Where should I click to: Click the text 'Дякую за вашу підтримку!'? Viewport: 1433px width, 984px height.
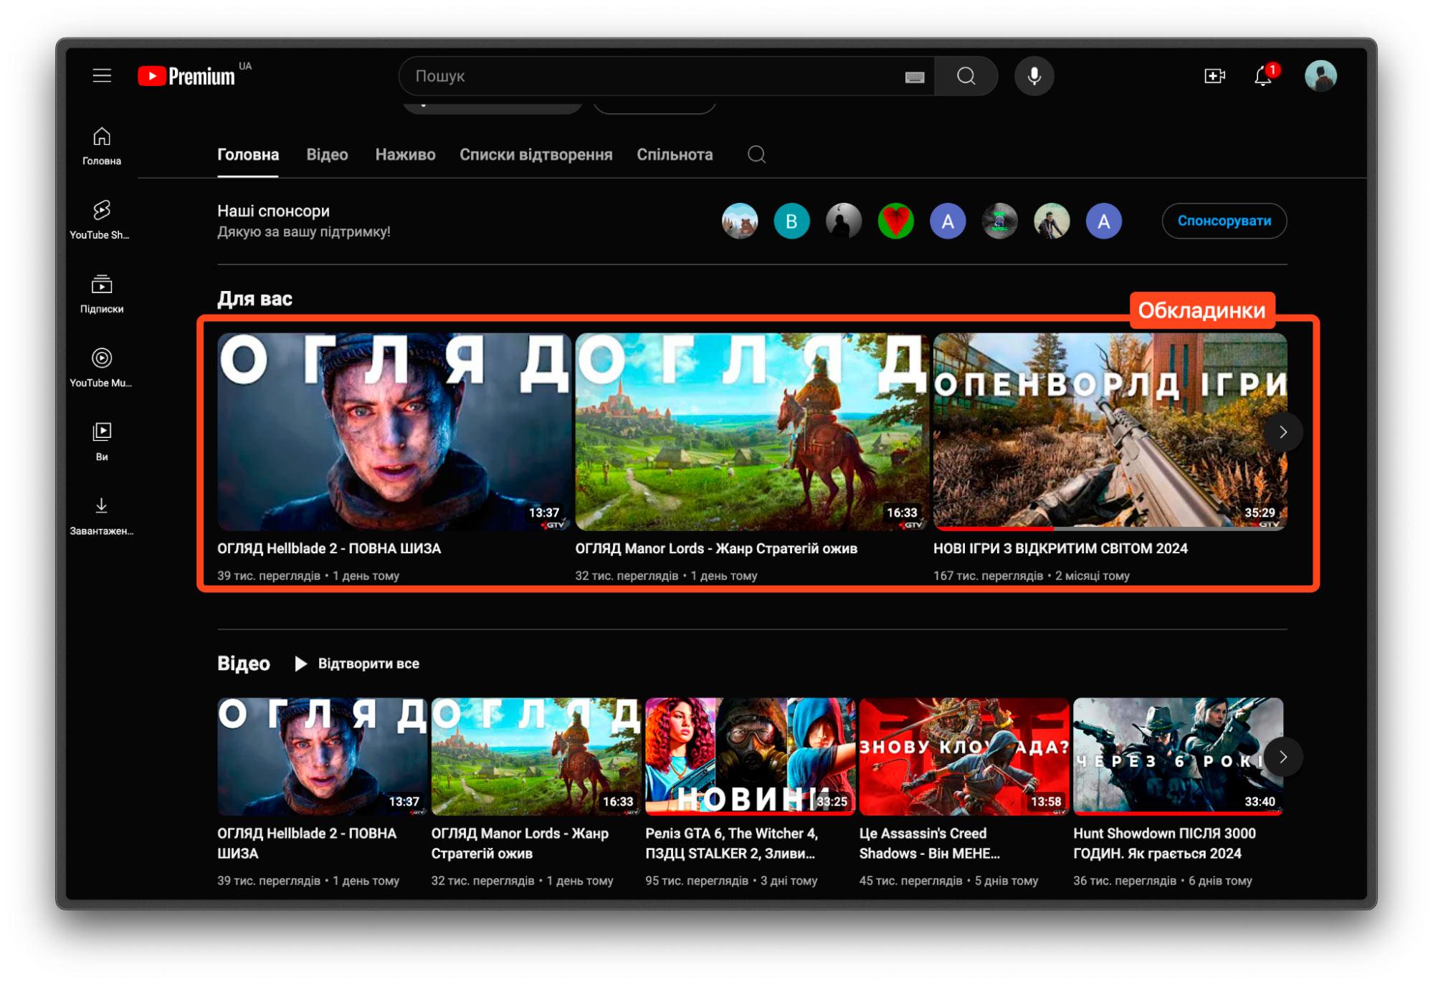(304, 232)
